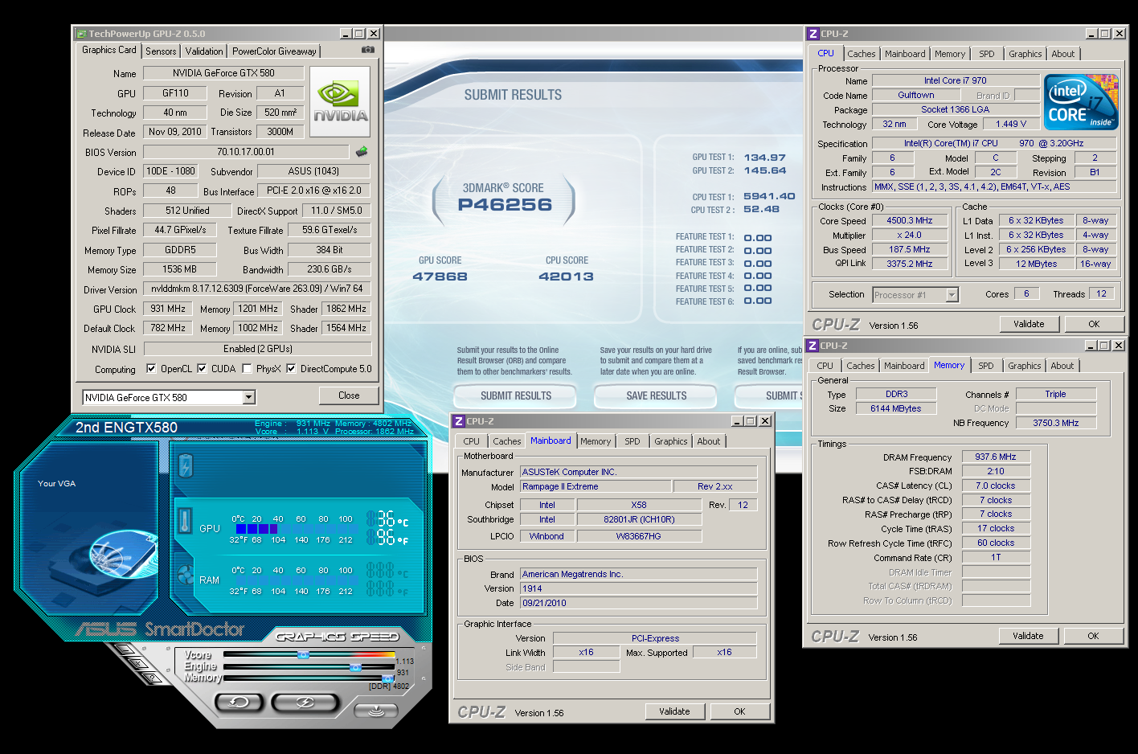1138x754 pixels.
Task: Take a GPU-Z screenshot with the camera icon
Action: pyautogui.click(x=367, y=50)
